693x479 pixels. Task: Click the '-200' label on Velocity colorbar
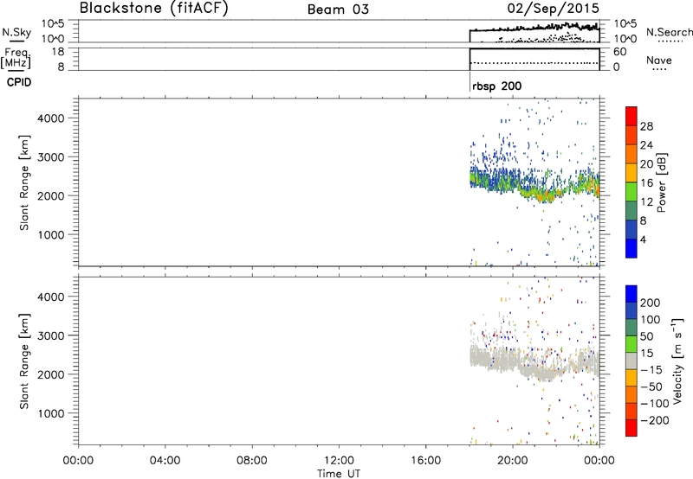click(655, 420)
